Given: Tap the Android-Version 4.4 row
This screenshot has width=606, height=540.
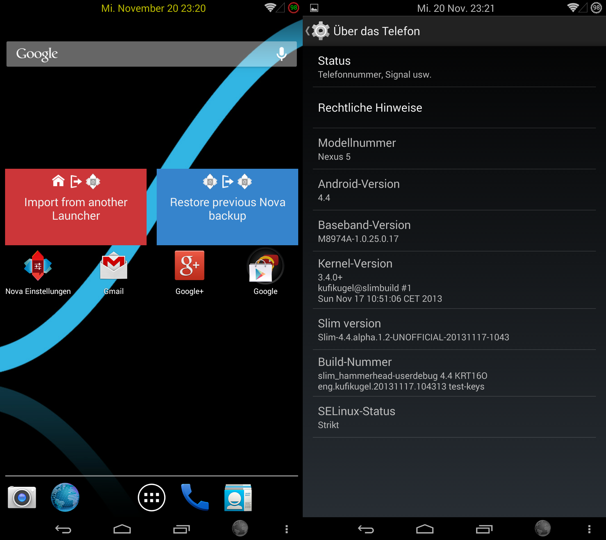Looking at the screenshot, I should pos(454,190).
